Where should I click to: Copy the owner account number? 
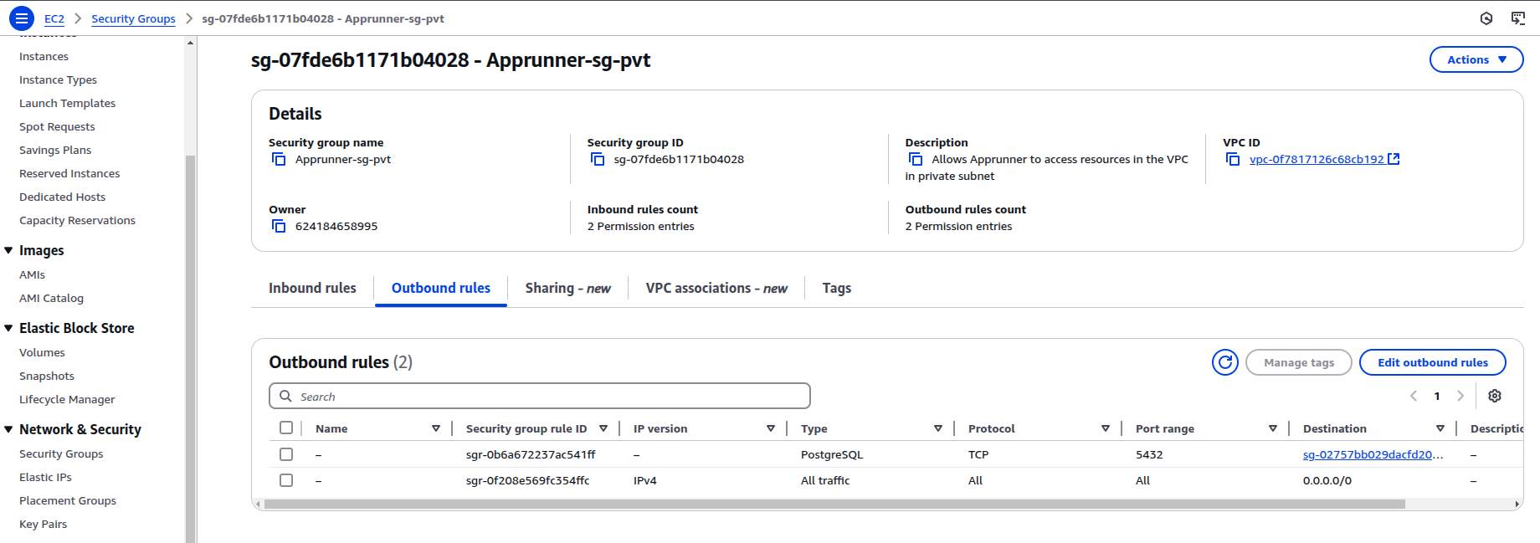tap(279, 226)
